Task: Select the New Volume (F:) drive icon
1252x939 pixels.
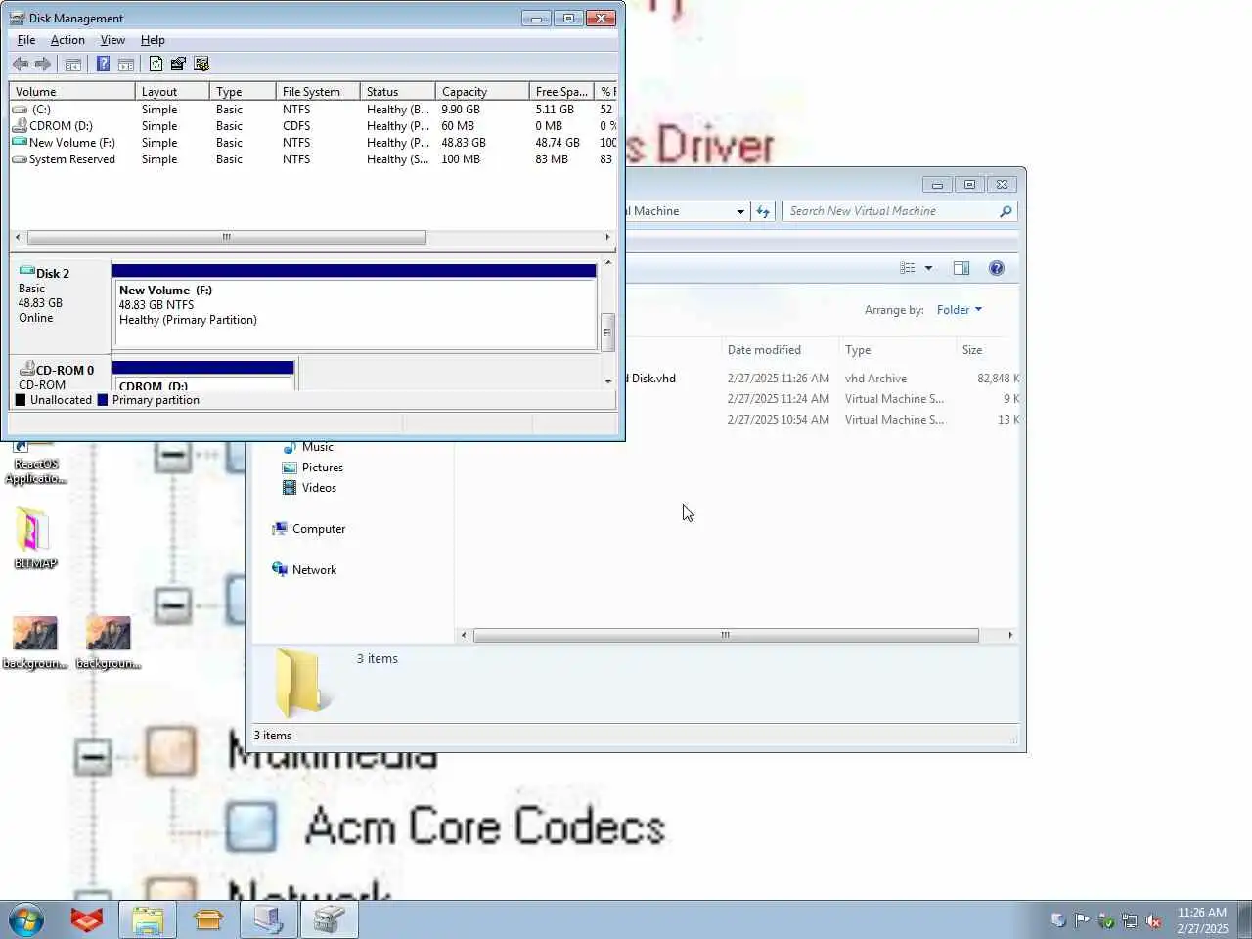Action: pos(20,143)
